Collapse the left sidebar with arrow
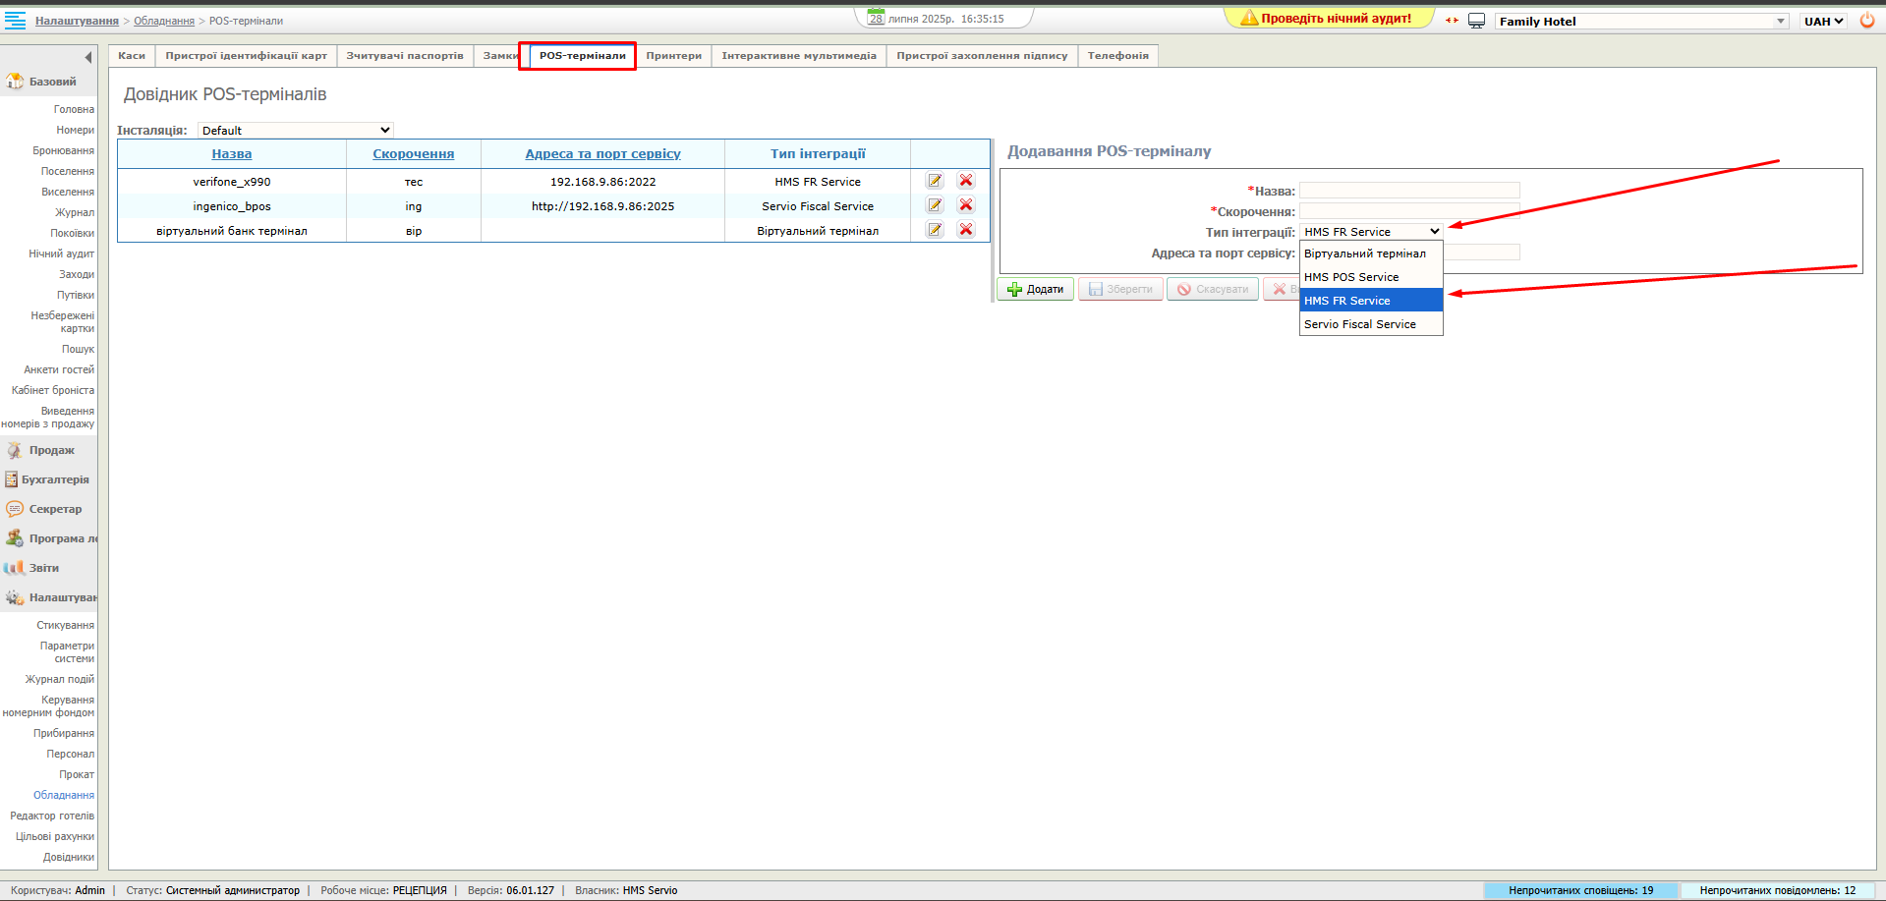Viewport: 1886px width, 901px height. (88, 57)
